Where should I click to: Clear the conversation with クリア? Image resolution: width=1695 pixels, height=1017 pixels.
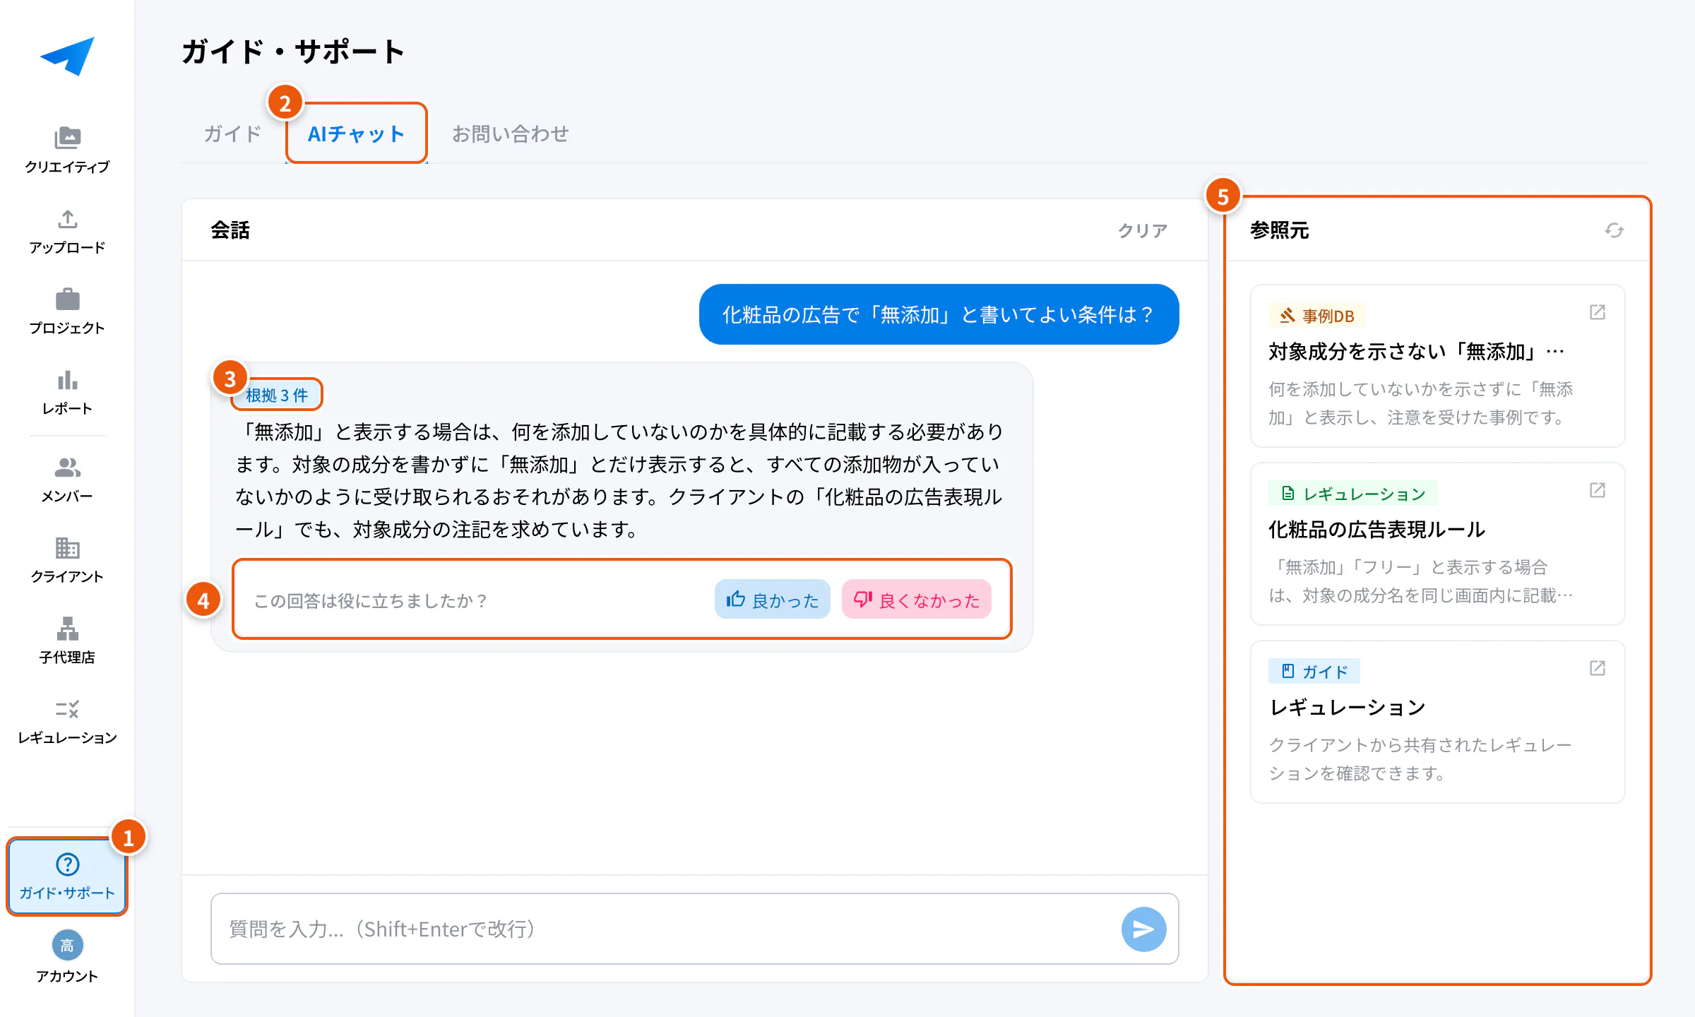[x=1143, y=230]
